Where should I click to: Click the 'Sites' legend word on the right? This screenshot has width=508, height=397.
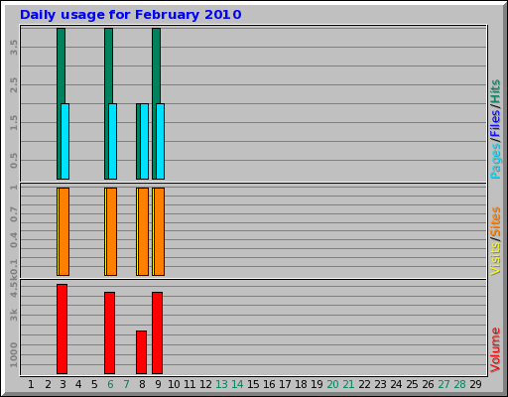coord(495,221)
